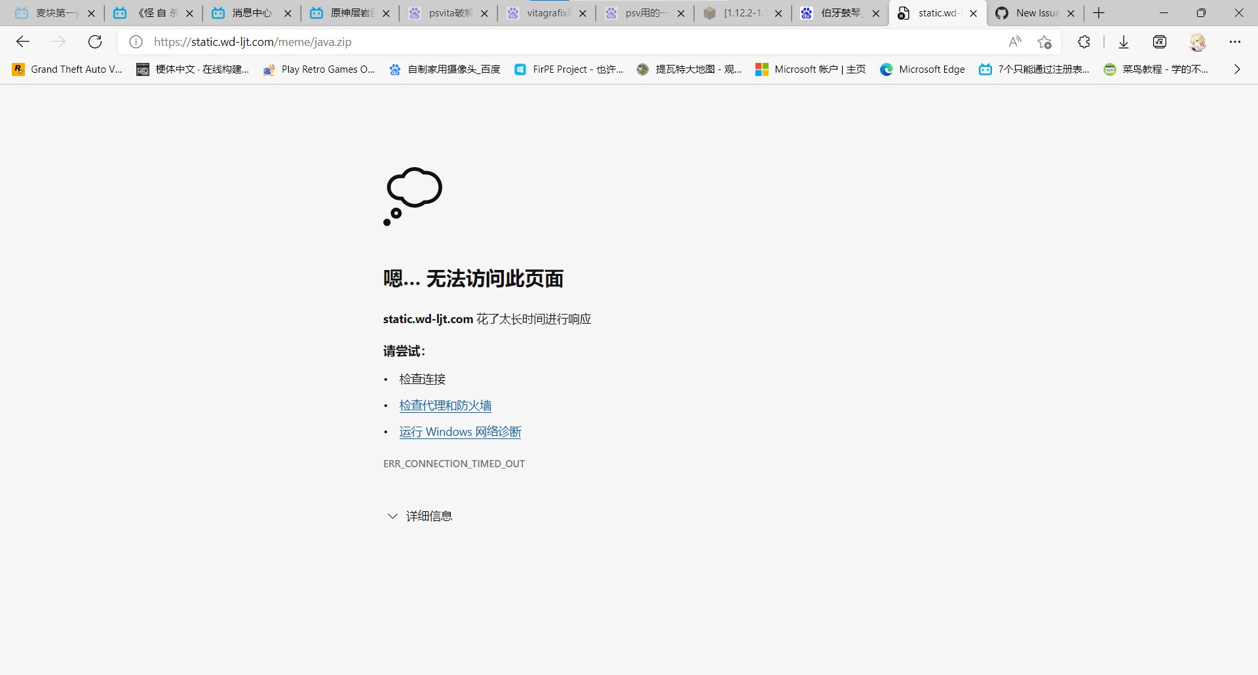Reload the current page
This screenshot has width=1258, height=675.
pos(95,41)
